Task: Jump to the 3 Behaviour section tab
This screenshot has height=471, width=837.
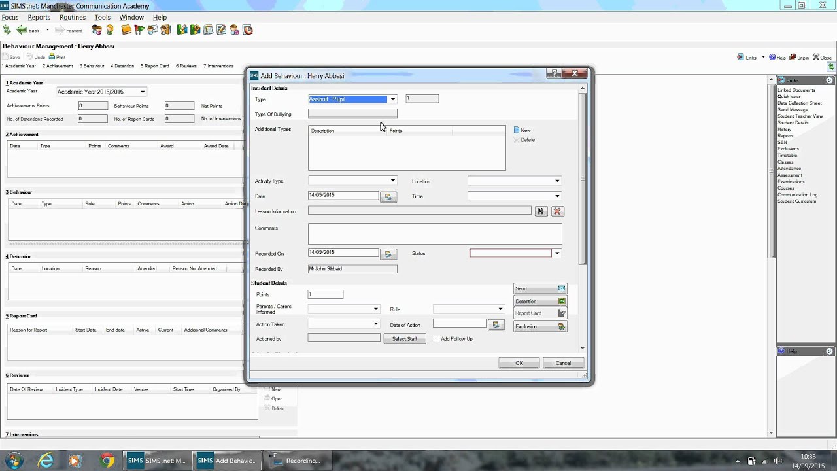Action: tap(92, 66)
